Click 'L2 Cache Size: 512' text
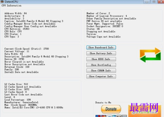 click(x=16, y=84)
